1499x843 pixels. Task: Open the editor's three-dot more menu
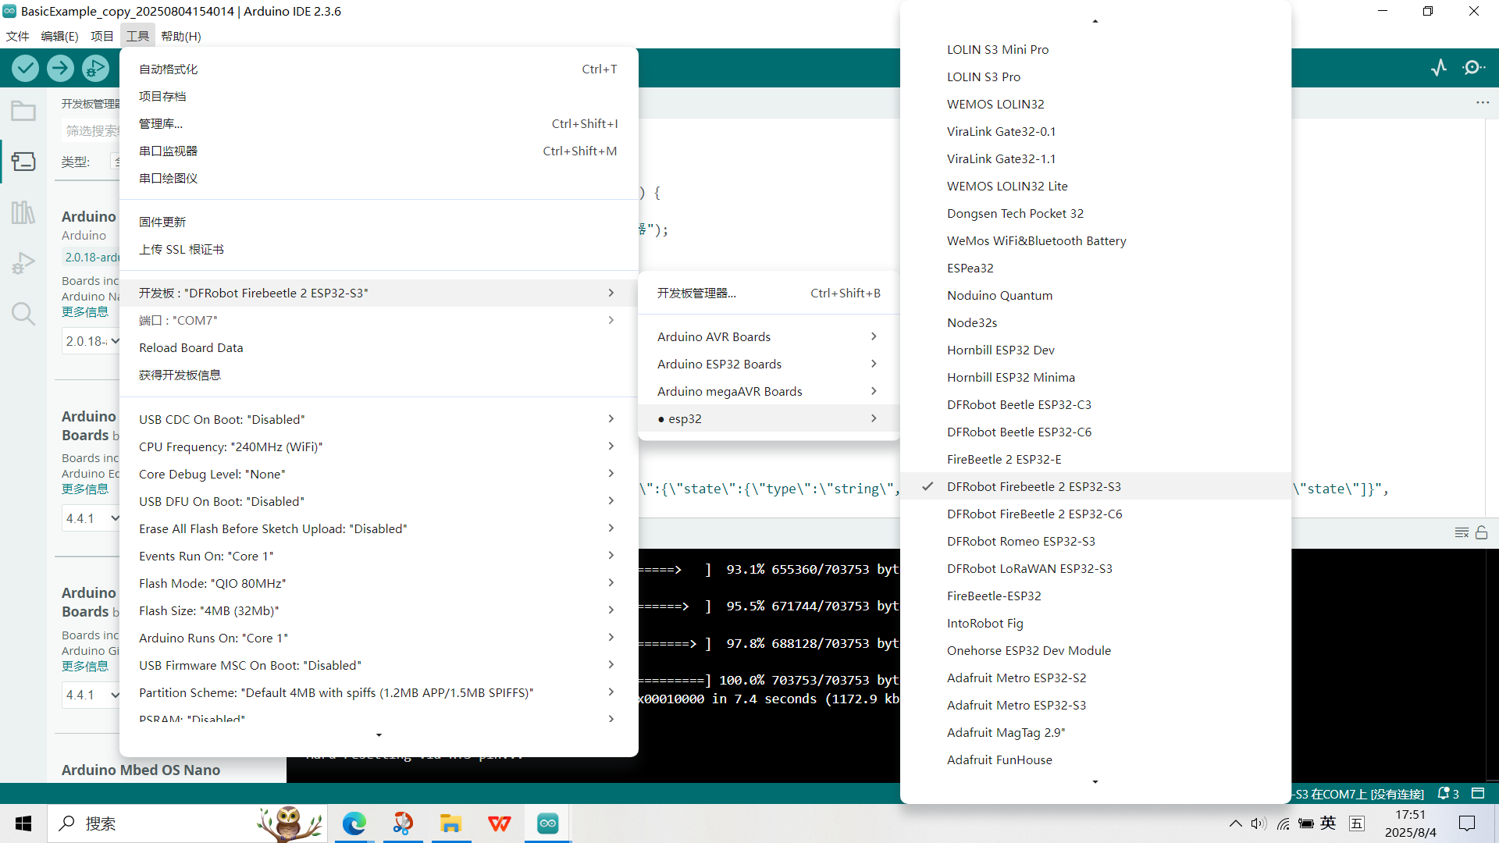tap(1483, 103)
